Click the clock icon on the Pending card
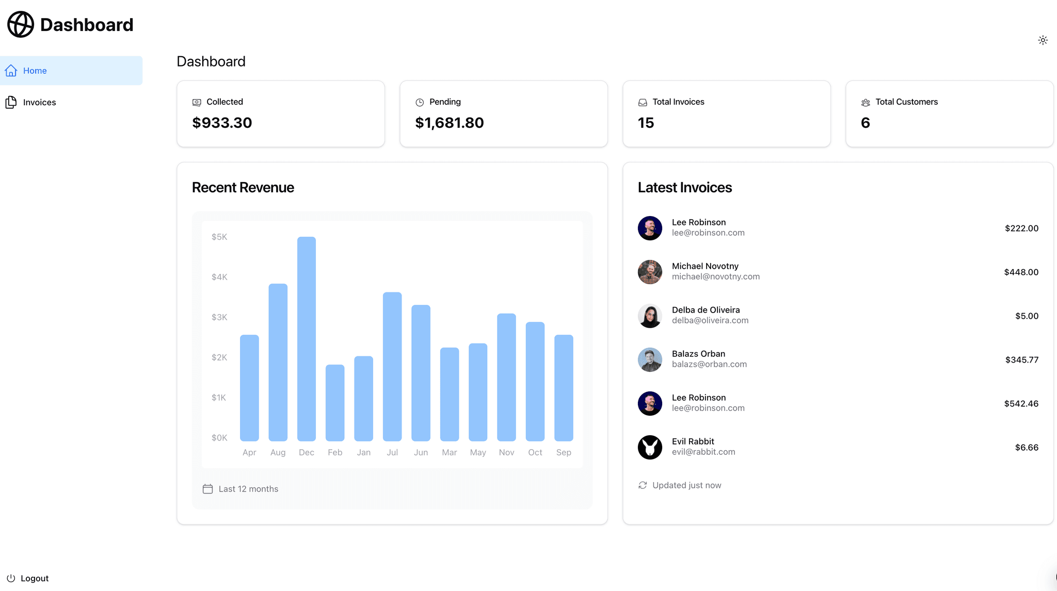 (420, 102)
